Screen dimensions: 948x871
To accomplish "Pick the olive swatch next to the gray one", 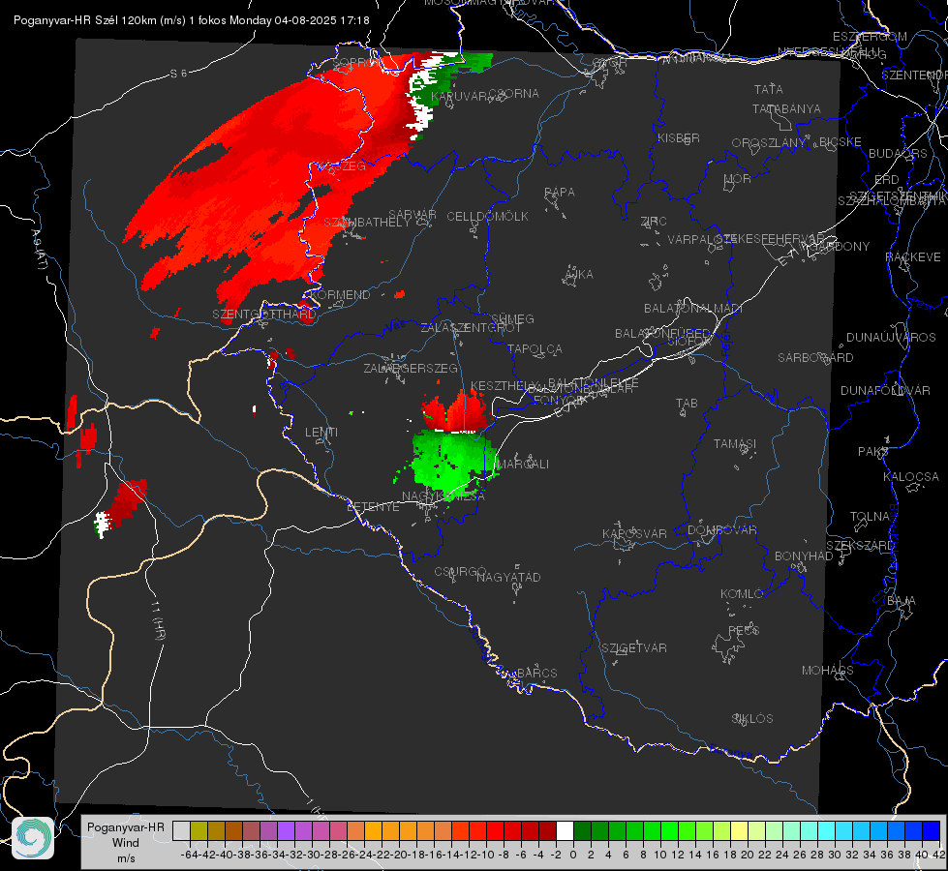I will (199, 830).
